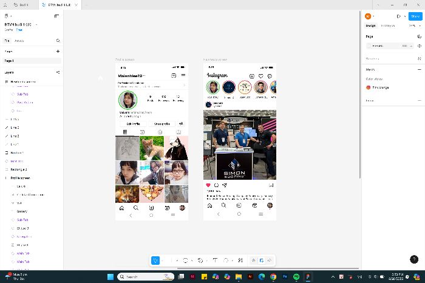Tap heart icon on Instagram home screen

[x=260, y=76]
